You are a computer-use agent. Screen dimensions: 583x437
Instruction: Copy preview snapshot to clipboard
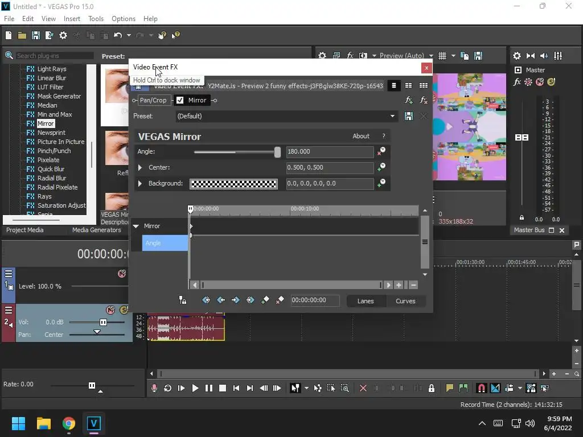click(465, 56)
